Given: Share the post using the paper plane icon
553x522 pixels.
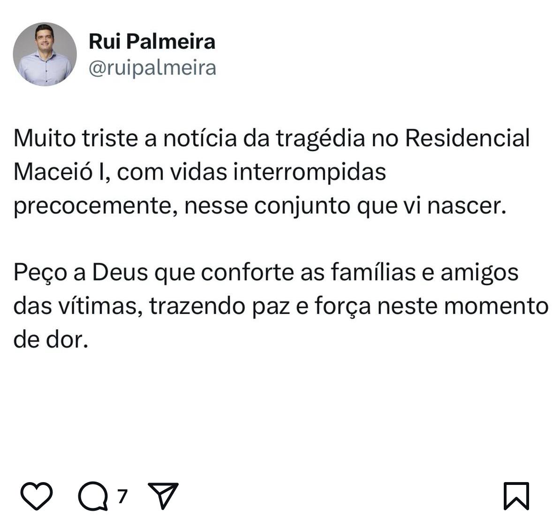Looking at the screenshot, I should 163,495.
